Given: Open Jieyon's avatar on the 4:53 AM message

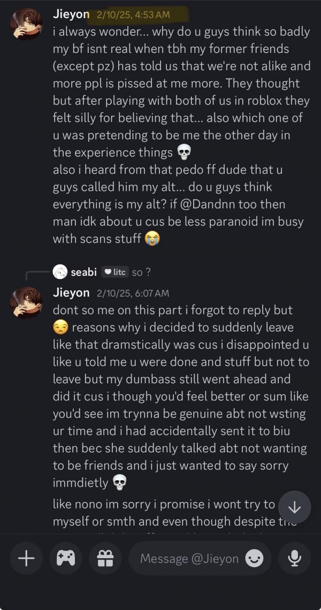Looking at the screenshot, I should (x=26, y=24).
